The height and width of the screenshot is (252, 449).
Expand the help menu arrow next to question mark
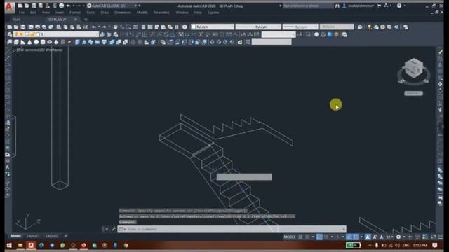(x=404, y=6)
